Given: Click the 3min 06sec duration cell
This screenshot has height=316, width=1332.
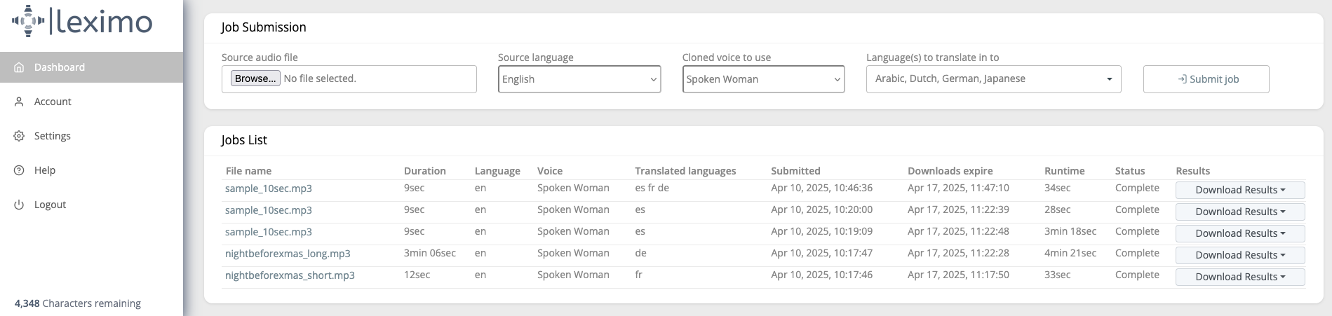Looking at the screenshot, I should coord(430,253).
